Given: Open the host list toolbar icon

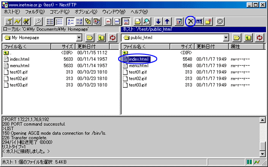Looking at the screenshot, I should [9, 21].
